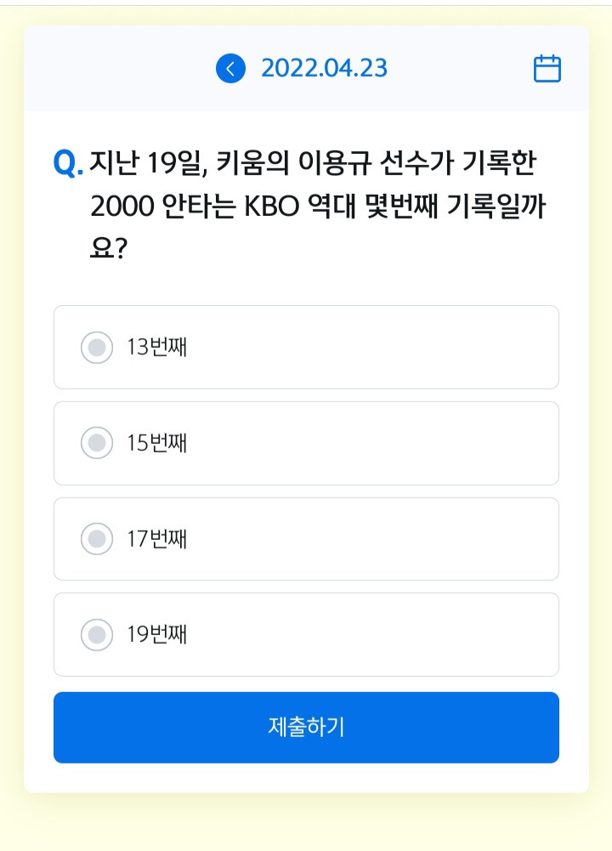This screenshot has width=612, height=851.
Task: Click empty area of the 15번째 option card
Action: (x=374, y=443)
